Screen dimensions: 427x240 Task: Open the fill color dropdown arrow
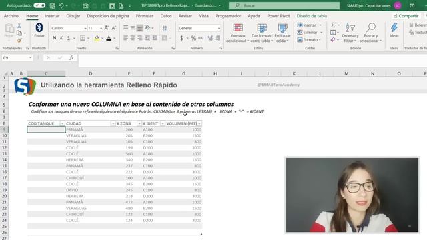tap(103, 39)
